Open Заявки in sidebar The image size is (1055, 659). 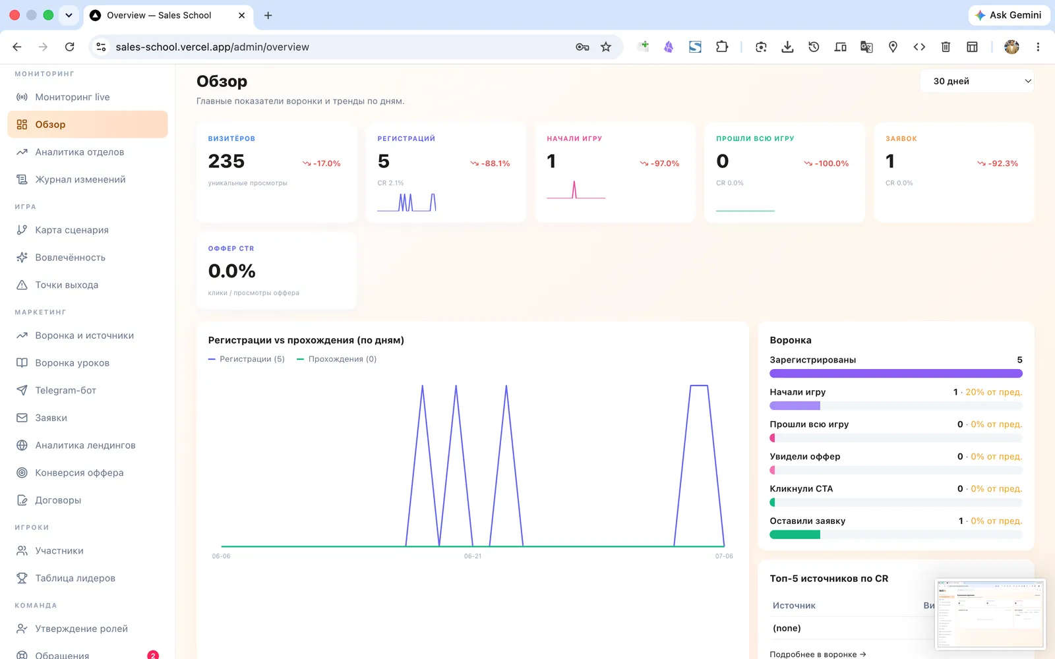tap(88, 418)
